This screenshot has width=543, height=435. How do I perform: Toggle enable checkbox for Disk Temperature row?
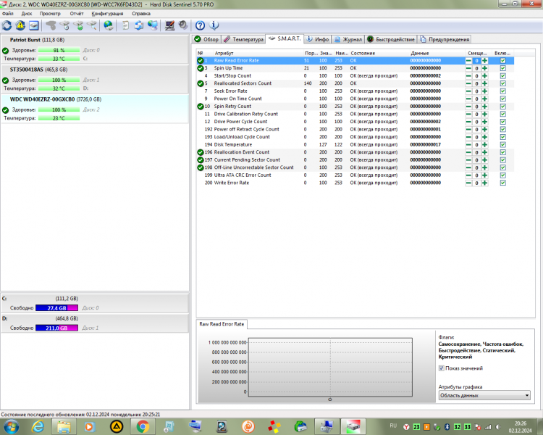pyautogui.click(x=503, y=145)
